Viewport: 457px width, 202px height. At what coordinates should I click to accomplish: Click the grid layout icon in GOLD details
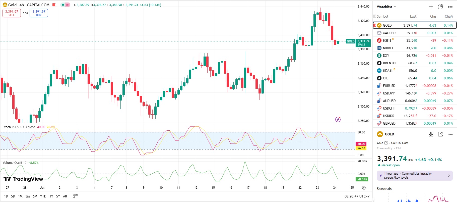[431, 134]
